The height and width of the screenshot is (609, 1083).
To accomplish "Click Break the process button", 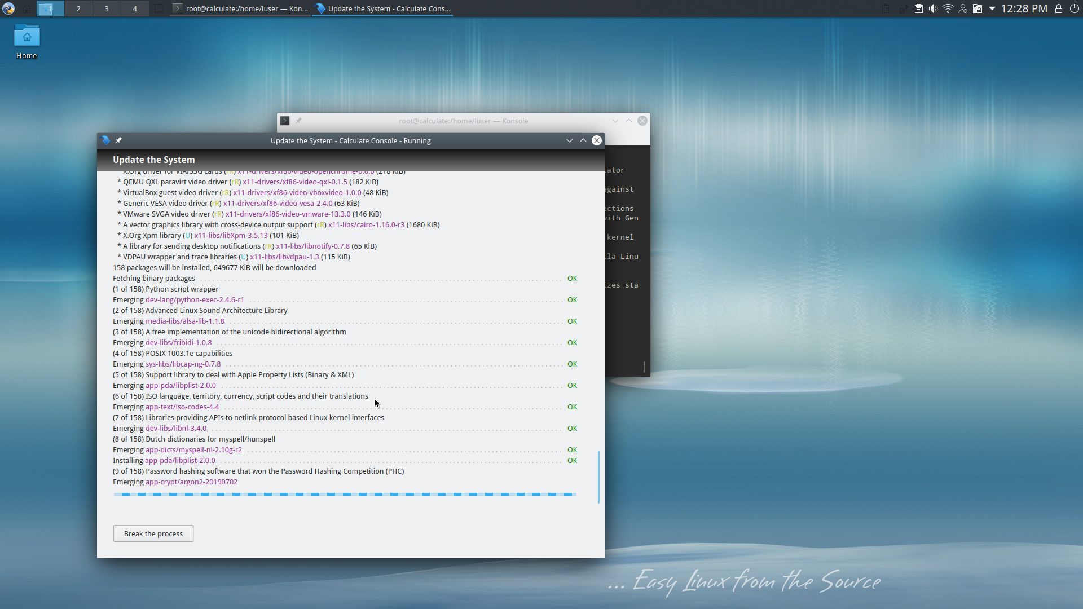I will tap(153, 533).
